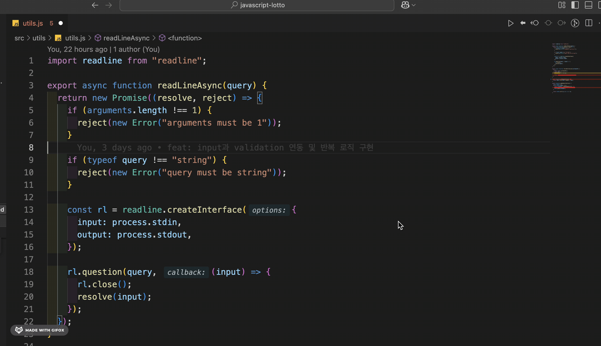
Task: Jump using the minimap code overview
Action: point(576,69)
